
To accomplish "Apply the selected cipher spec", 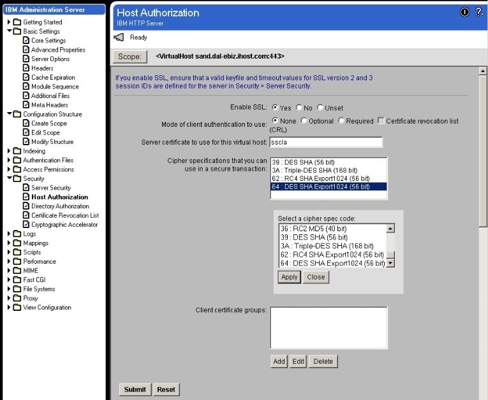I will click(x=290, y=277).
